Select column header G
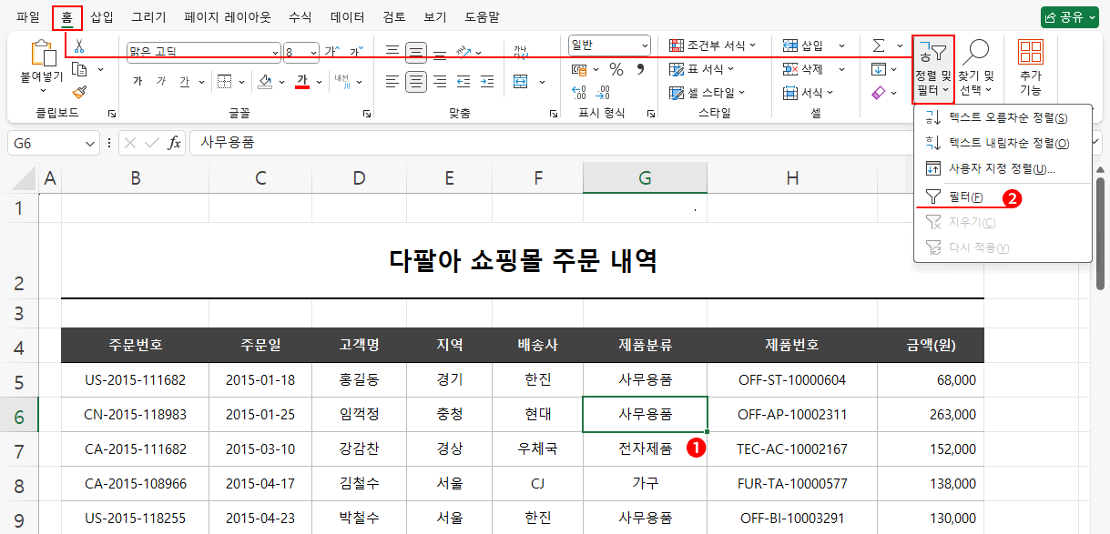 [645, 178]
